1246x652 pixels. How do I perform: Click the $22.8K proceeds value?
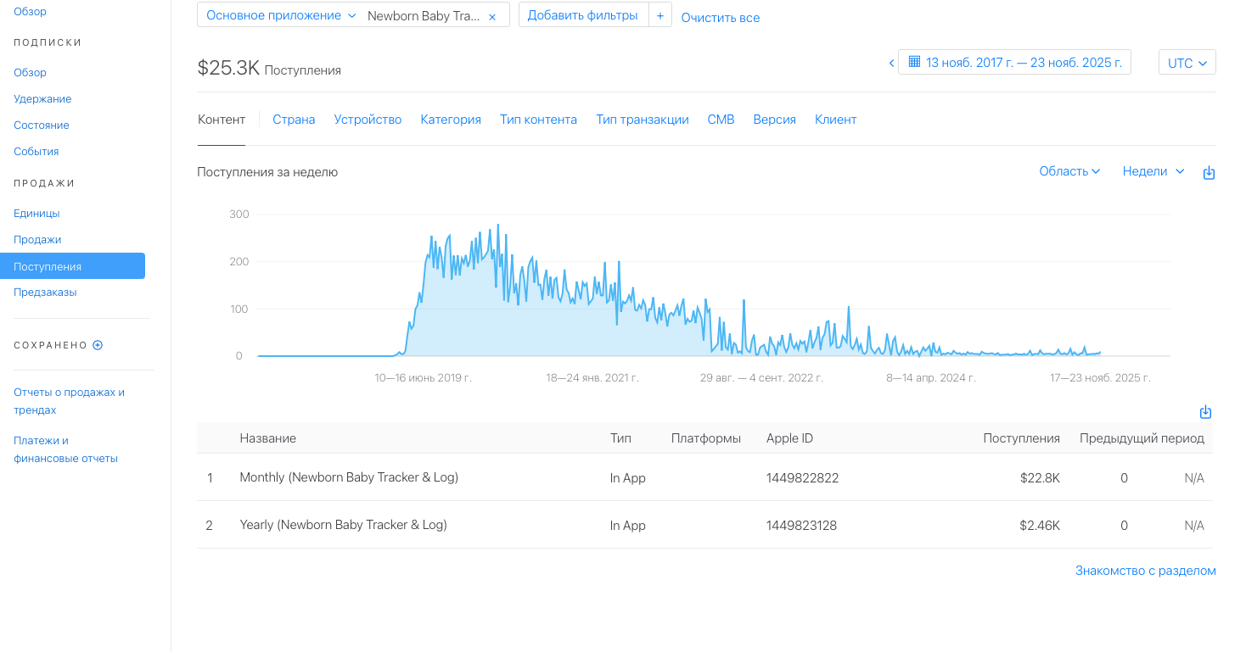tap(1040, 478)
